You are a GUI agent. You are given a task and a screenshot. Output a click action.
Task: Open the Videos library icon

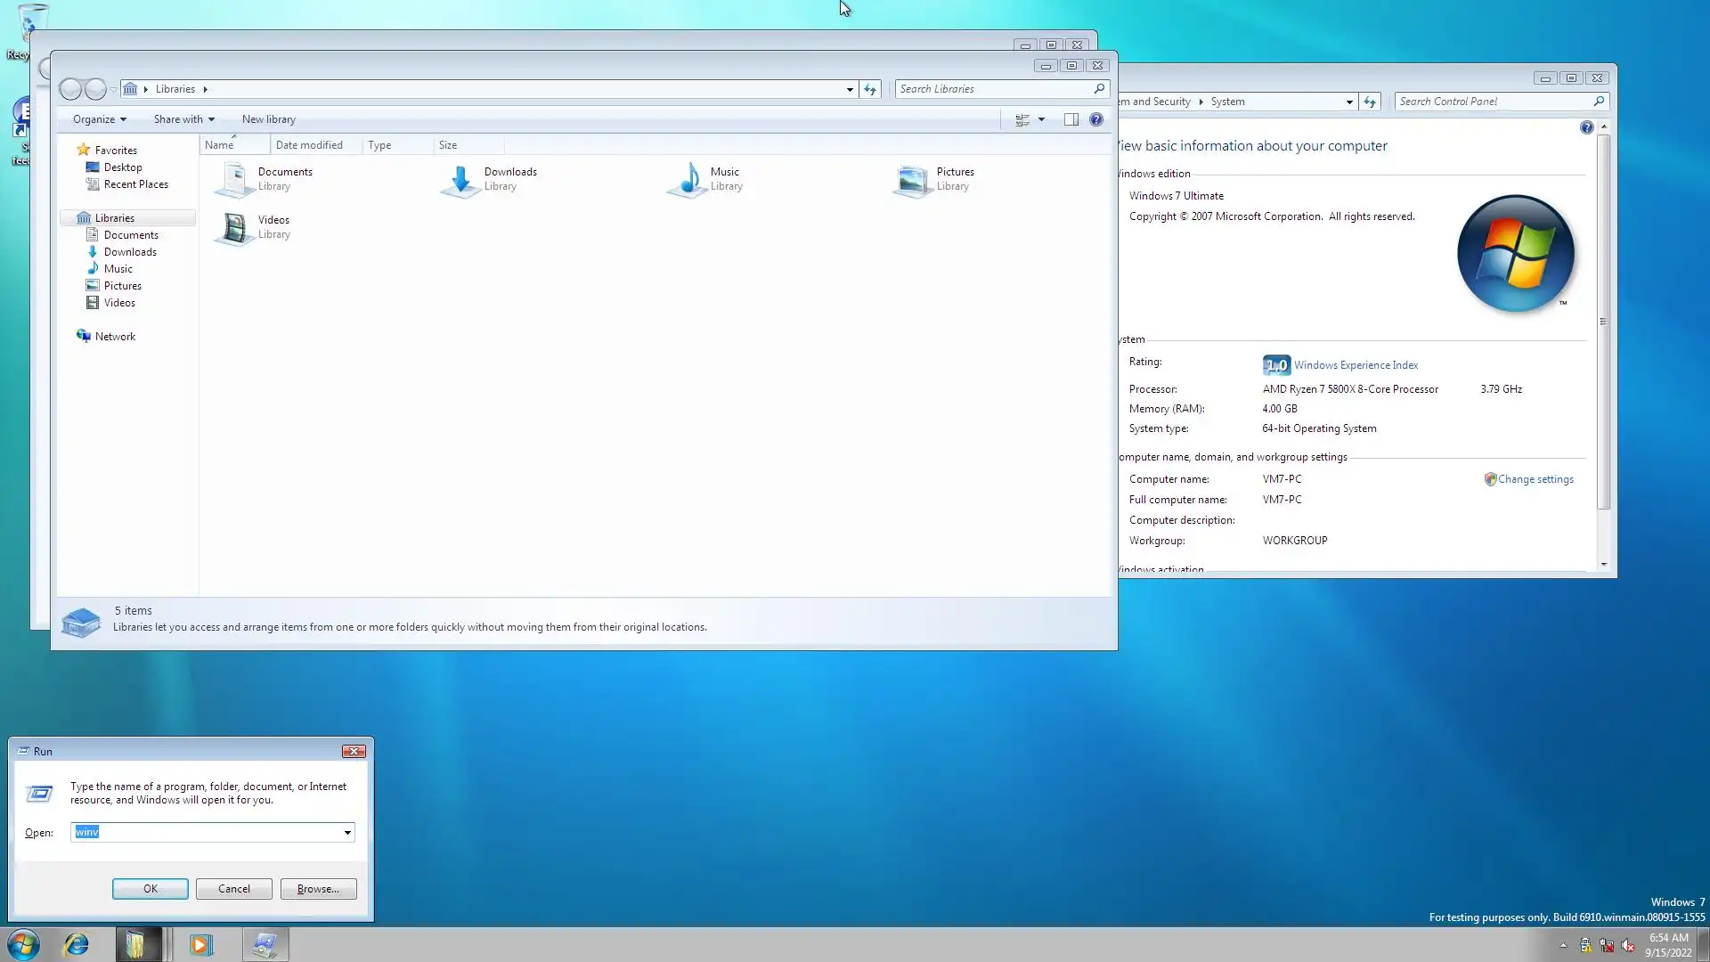(x=235, y=227)
